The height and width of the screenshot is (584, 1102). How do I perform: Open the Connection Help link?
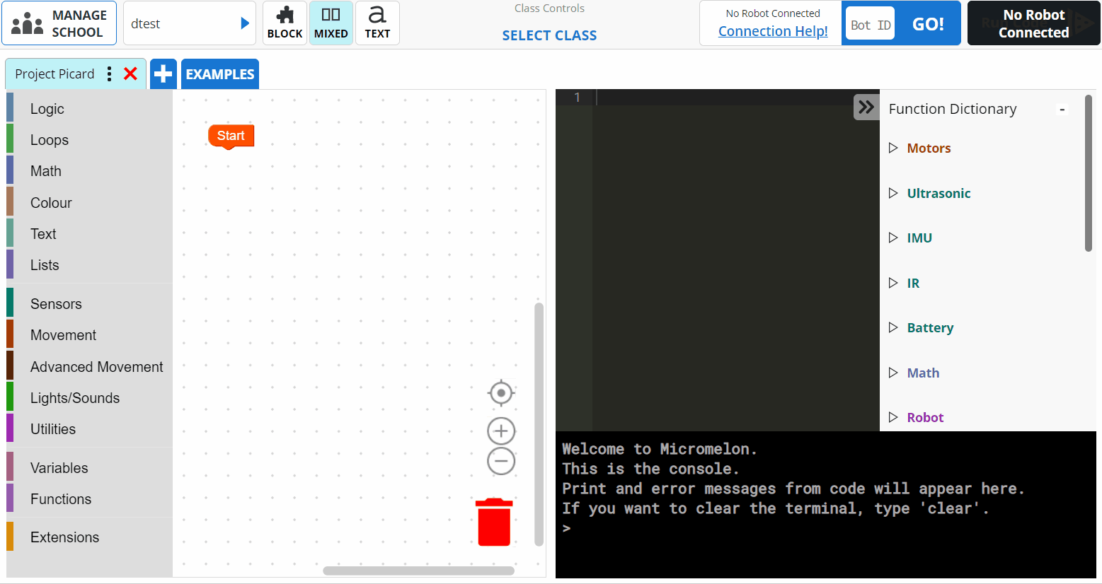(772, 31)
